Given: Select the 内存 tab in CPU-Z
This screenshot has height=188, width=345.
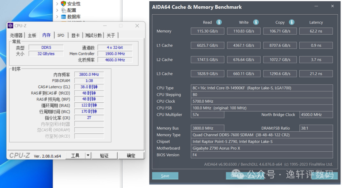Looking at the screenshot, I should coord(46,35).
